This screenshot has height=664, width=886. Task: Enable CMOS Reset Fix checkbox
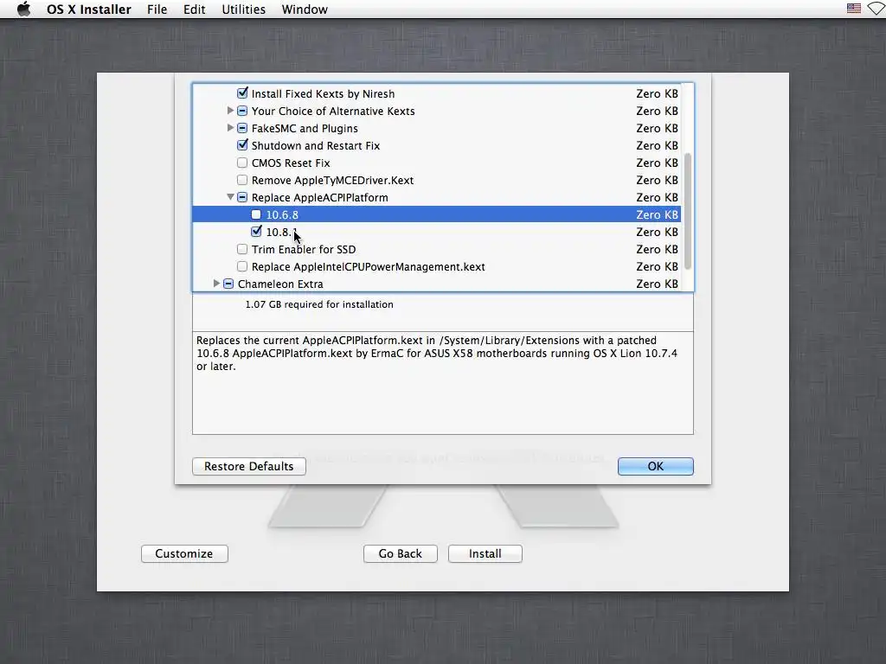(242, 163)
